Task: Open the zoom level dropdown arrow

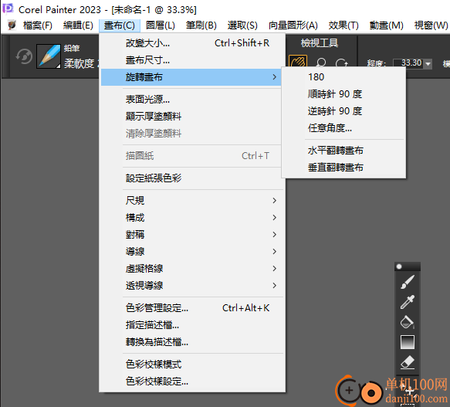Action: tap(428, 63)
